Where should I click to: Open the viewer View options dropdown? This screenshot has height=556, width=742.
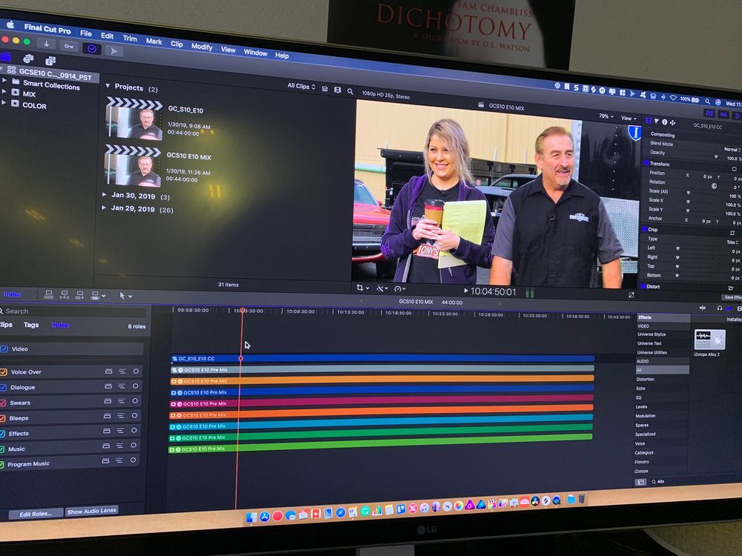[x=628, y=118]
